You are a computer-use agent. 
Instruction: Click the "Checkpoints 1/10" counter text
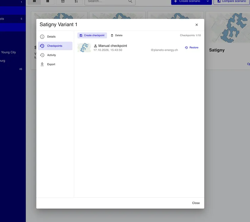point(190,35)
